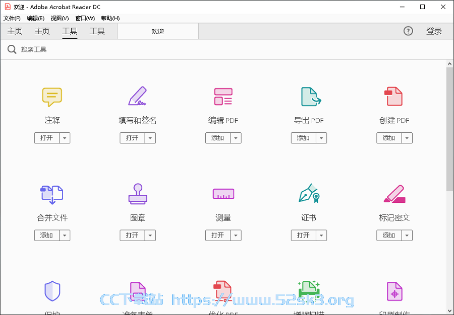Click the 图章 label text
The width and height of the screenshot is (454, 315).
tap(138, 217)
